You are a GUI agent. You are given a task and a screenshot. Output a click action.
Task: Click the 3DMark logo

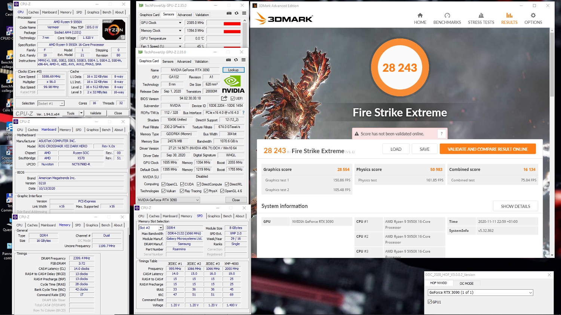[x=284, y=18]
